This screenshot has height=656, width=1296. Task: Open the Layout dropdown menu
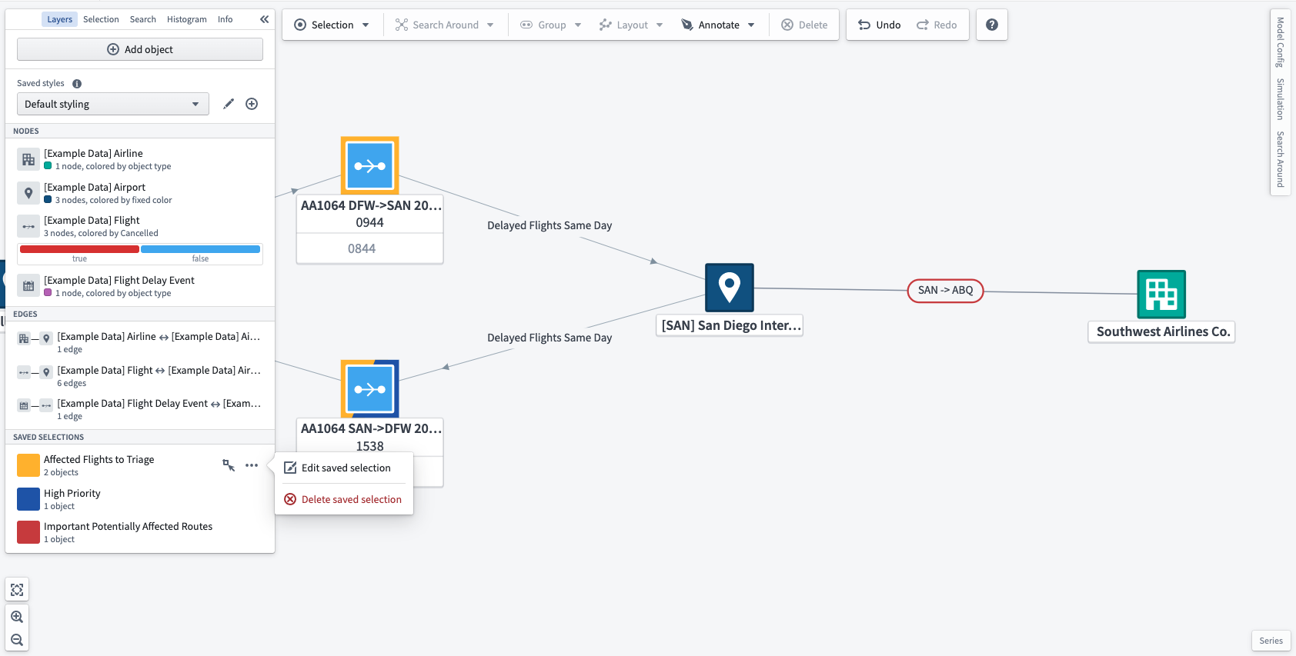tap(631, 25)
